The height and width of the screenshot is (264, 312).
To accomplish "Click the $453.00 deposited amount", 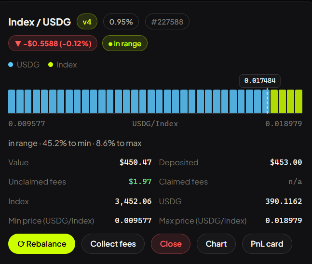I will (x=286, y=162).
